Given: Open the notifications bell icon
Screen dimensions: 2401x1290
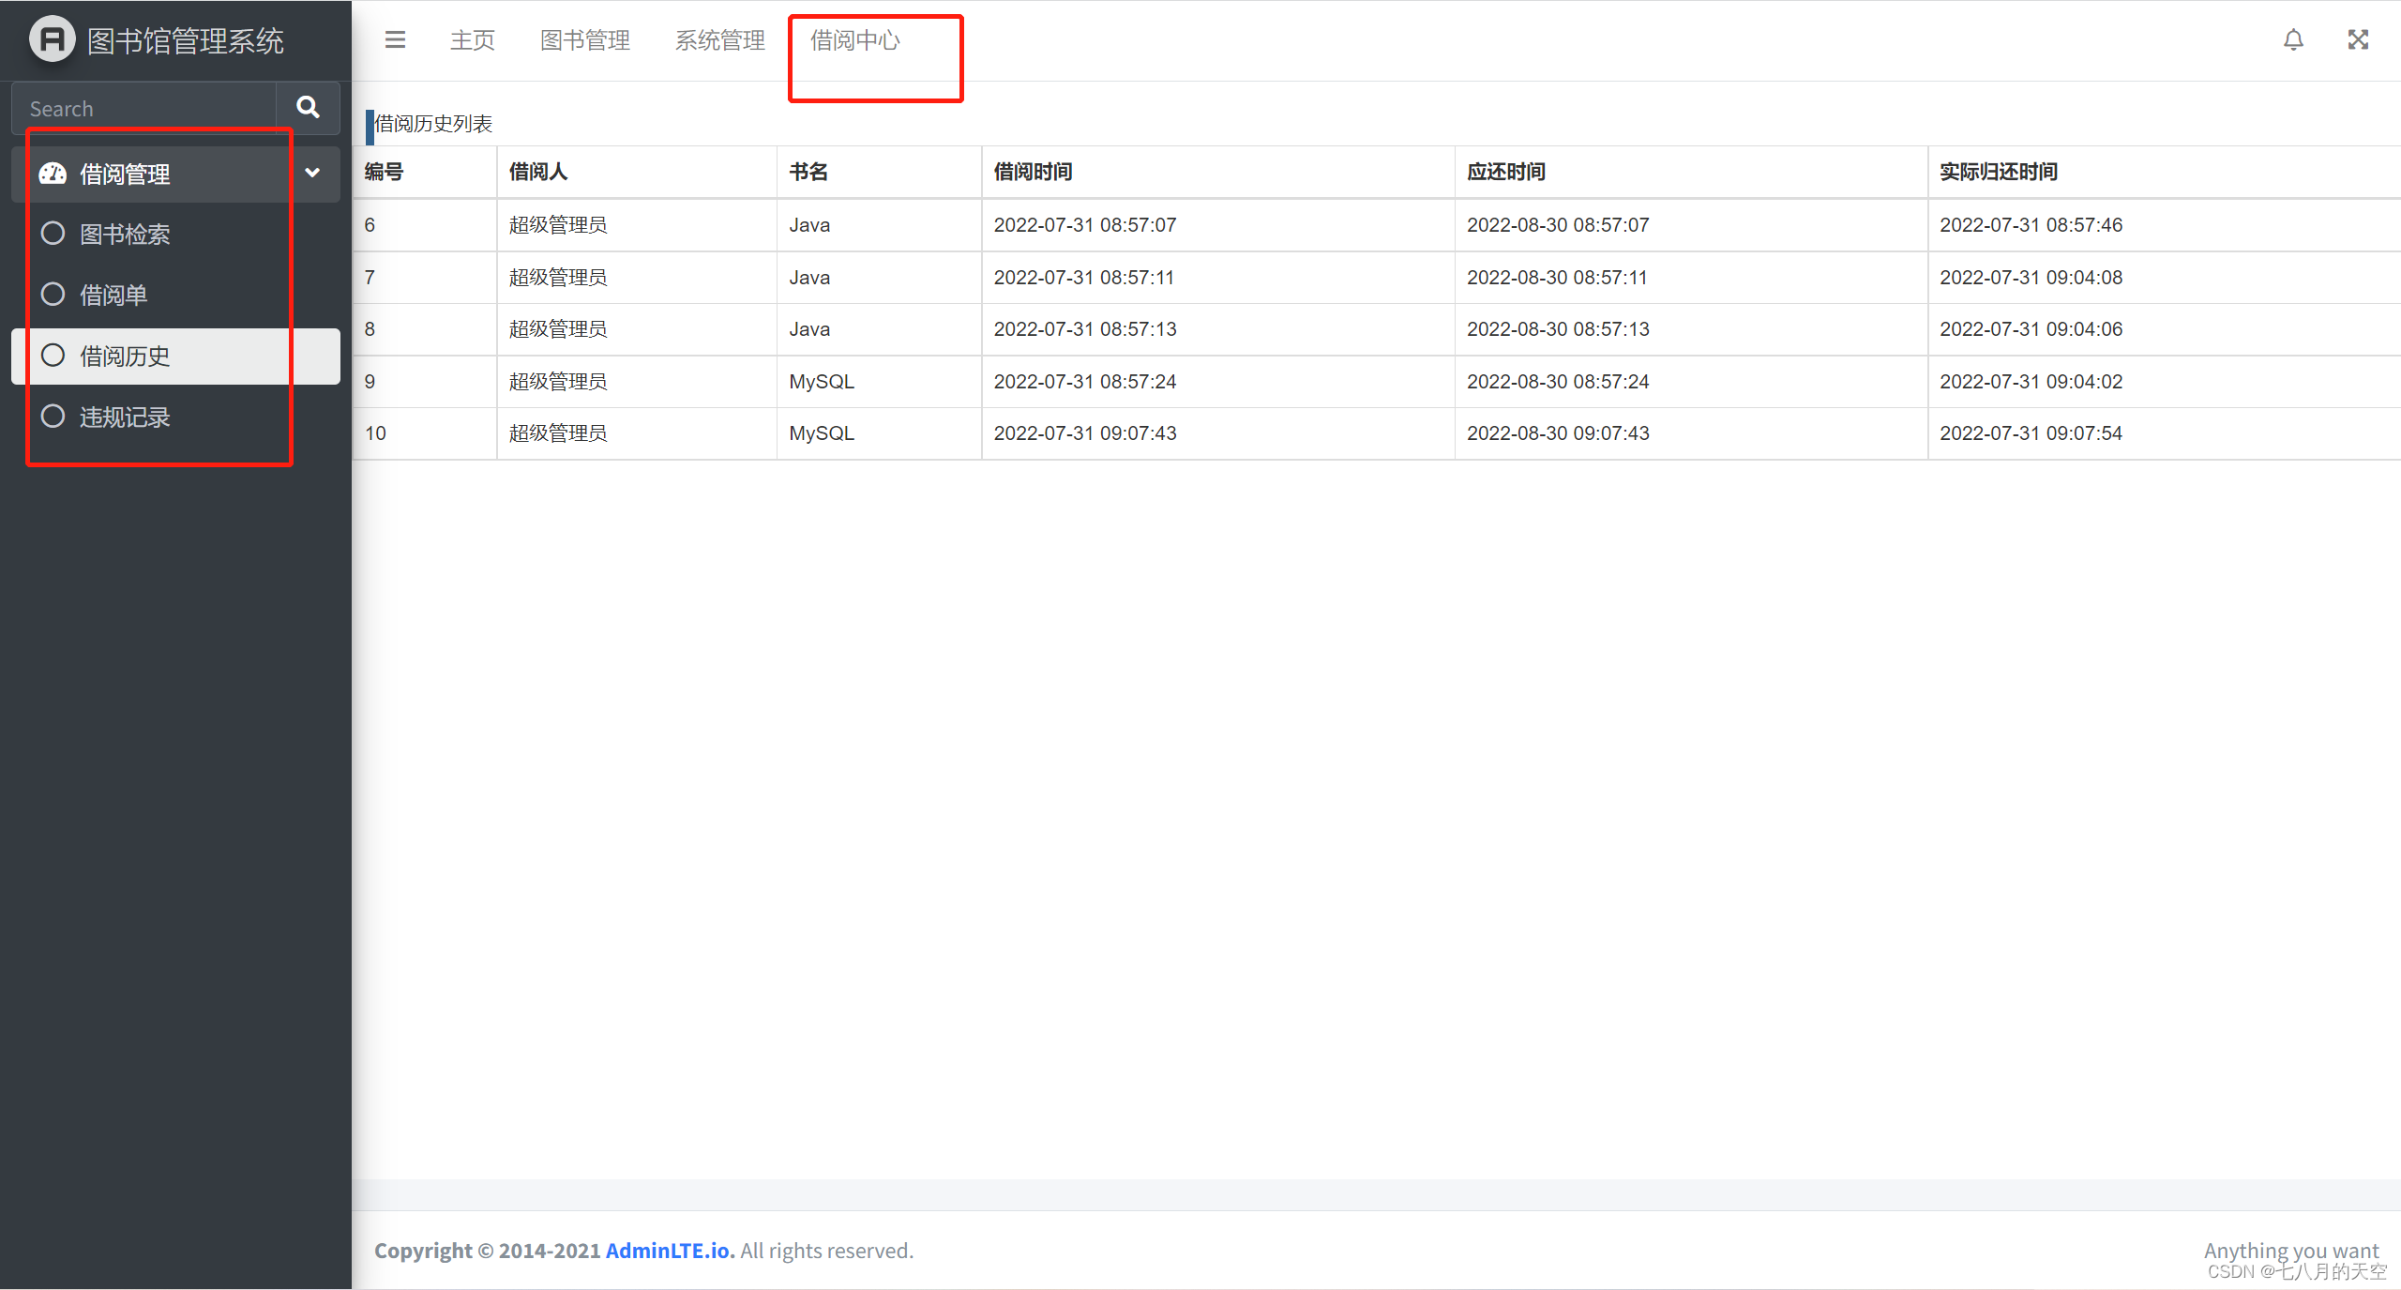Looking at the screenshot, I should pos(2293,39).
